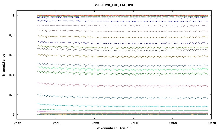The height and width of the screenshot is (130, 217).
Task: Click the Wavenumbers (cm-1) x-axis label
Action: pos(114,128)
